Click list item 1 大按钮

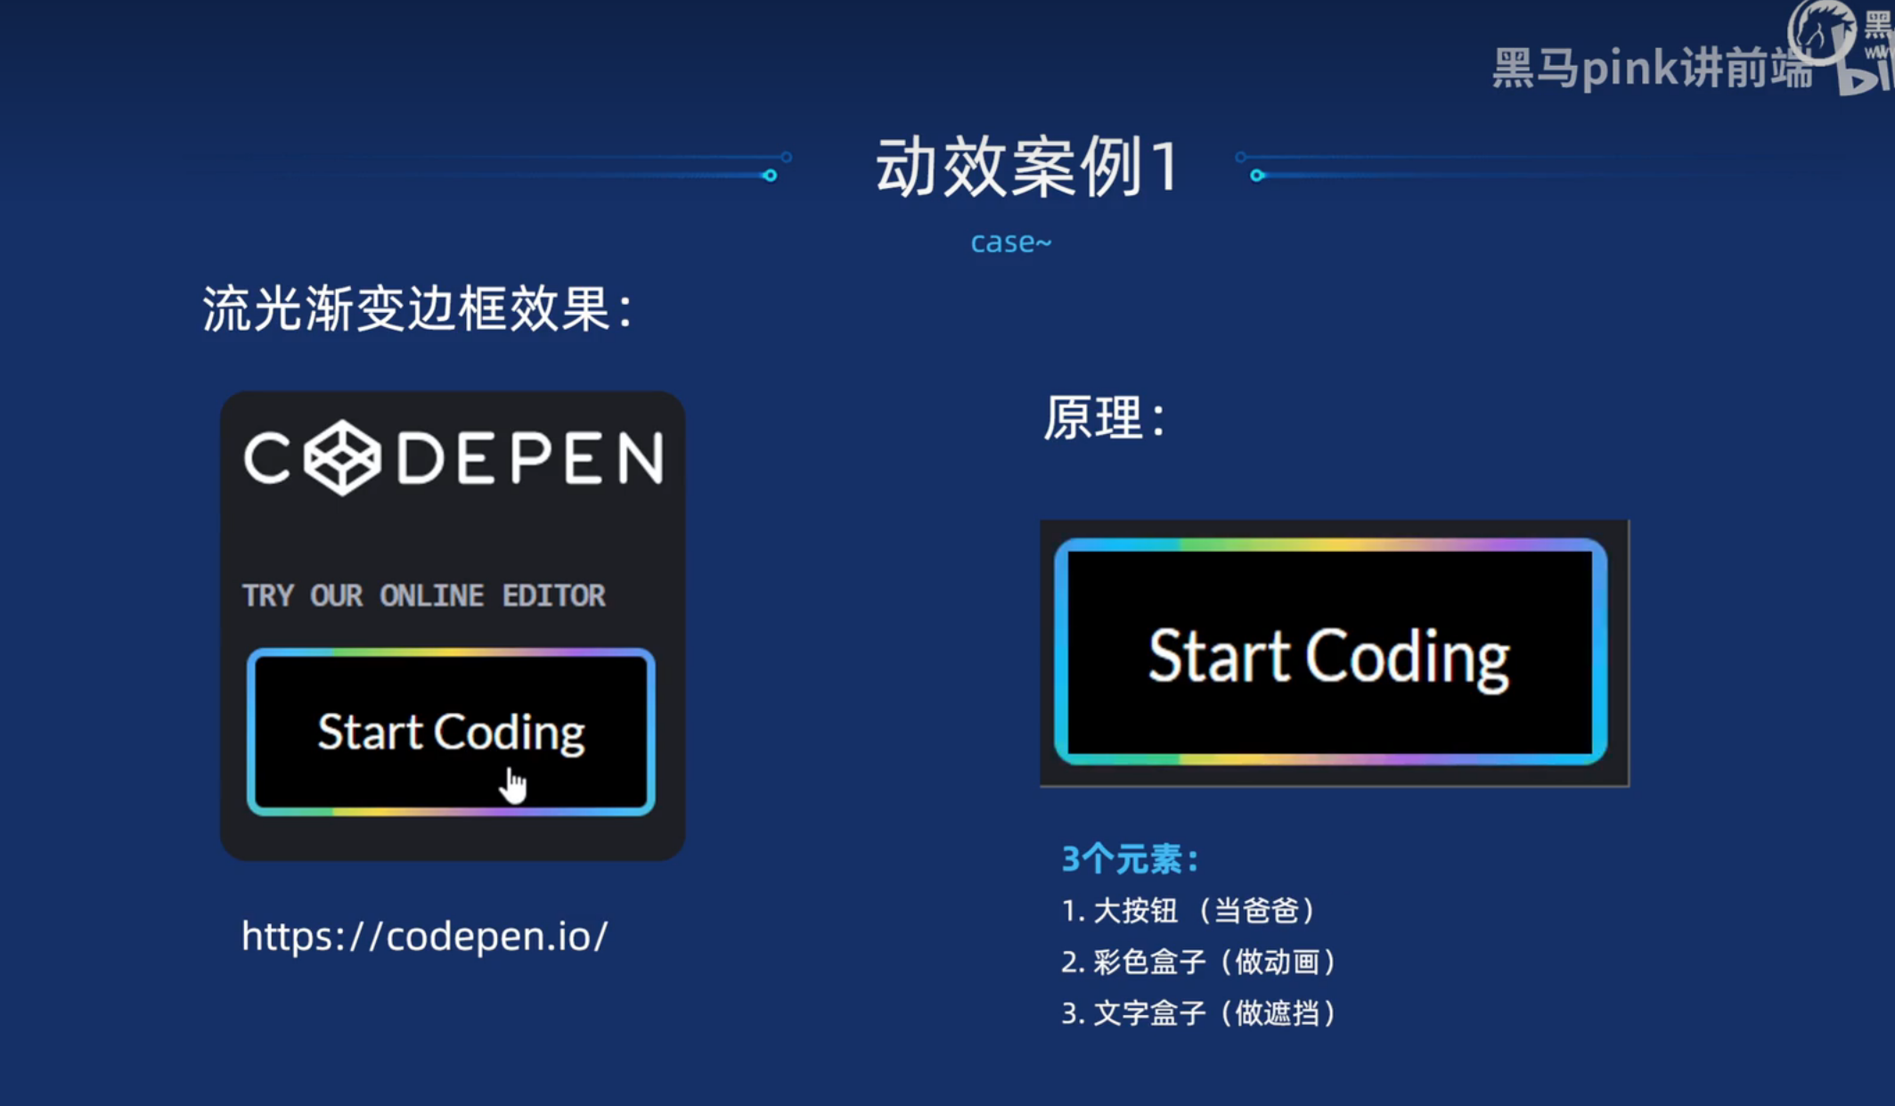(x=1189, y=911)
